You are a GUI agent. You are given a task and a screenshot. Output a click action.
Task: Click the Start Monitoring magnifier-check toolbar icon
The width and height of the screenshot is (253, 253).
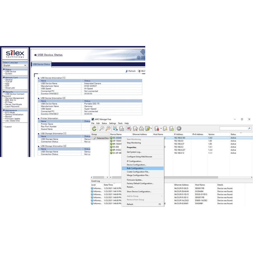pyautogui.click(x=102, y=129)
